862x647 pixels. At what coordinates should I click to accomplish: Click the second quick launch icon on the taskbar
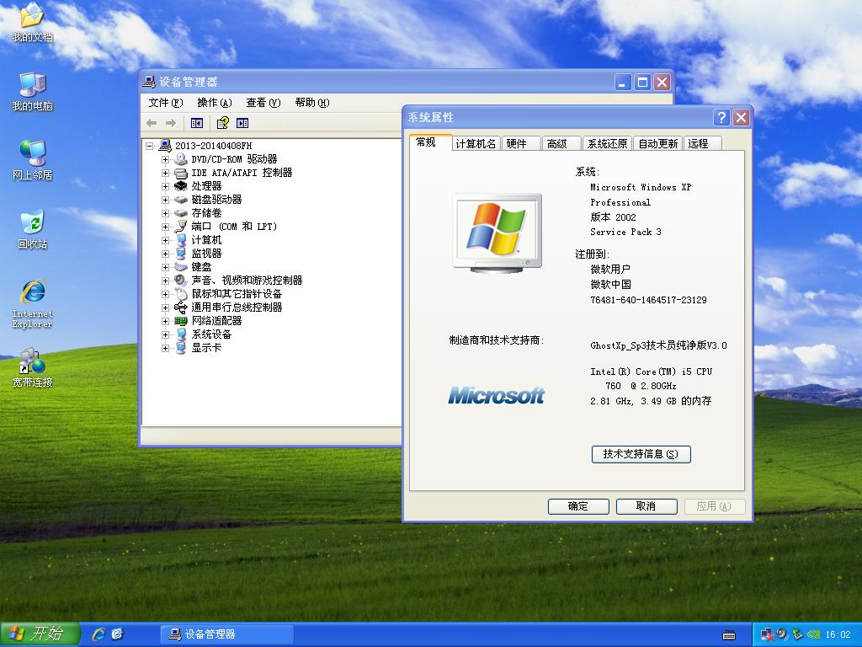coord(117,634)
